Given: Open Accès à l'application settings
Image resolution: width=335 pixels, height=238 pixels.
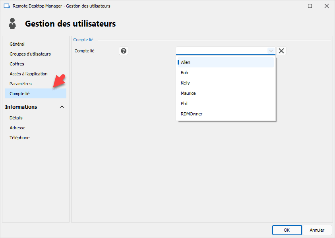Looking at the screenshot, I should point(29,74).
